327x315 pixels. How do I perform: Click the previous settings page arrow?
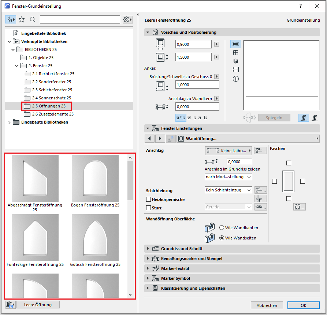pos(150,139)
